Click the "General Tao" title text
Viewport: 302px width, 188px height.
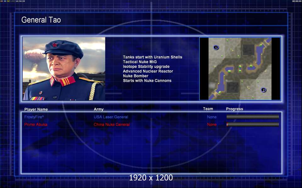coord(41,20)
